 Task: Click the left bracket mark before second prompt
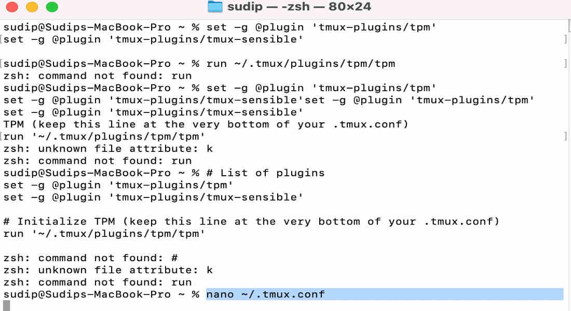(x=2, y=64)
